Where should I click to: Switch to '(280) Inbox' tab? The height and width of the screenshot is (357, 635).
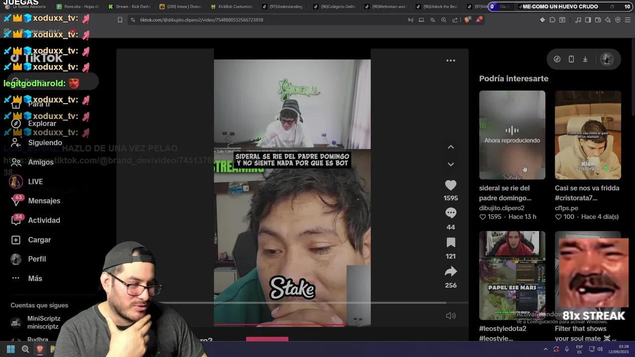[x=181, y=6]
